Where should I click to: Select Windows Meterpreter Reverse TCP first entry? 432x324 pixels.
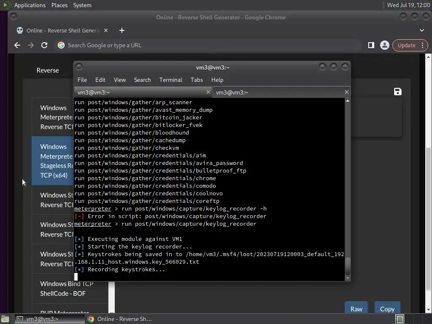(53, 117)
